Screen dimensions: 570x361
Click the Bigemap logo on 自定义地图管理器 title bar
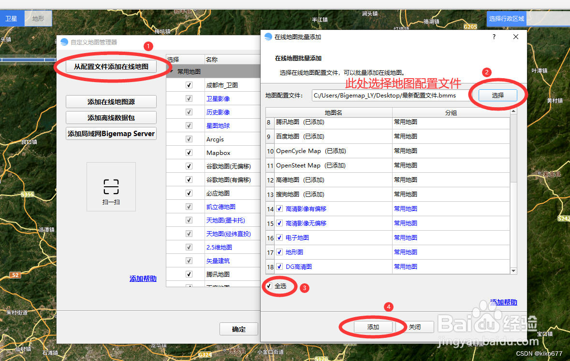click(x=63, y=42)
